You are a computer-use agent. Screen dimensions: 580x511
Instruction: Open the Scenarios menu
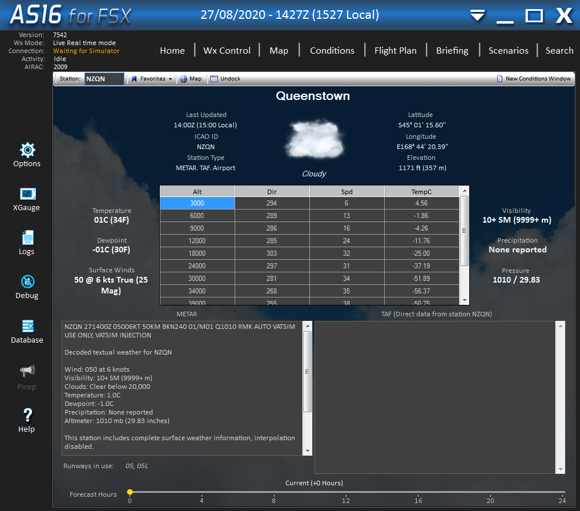coord(508,51)
